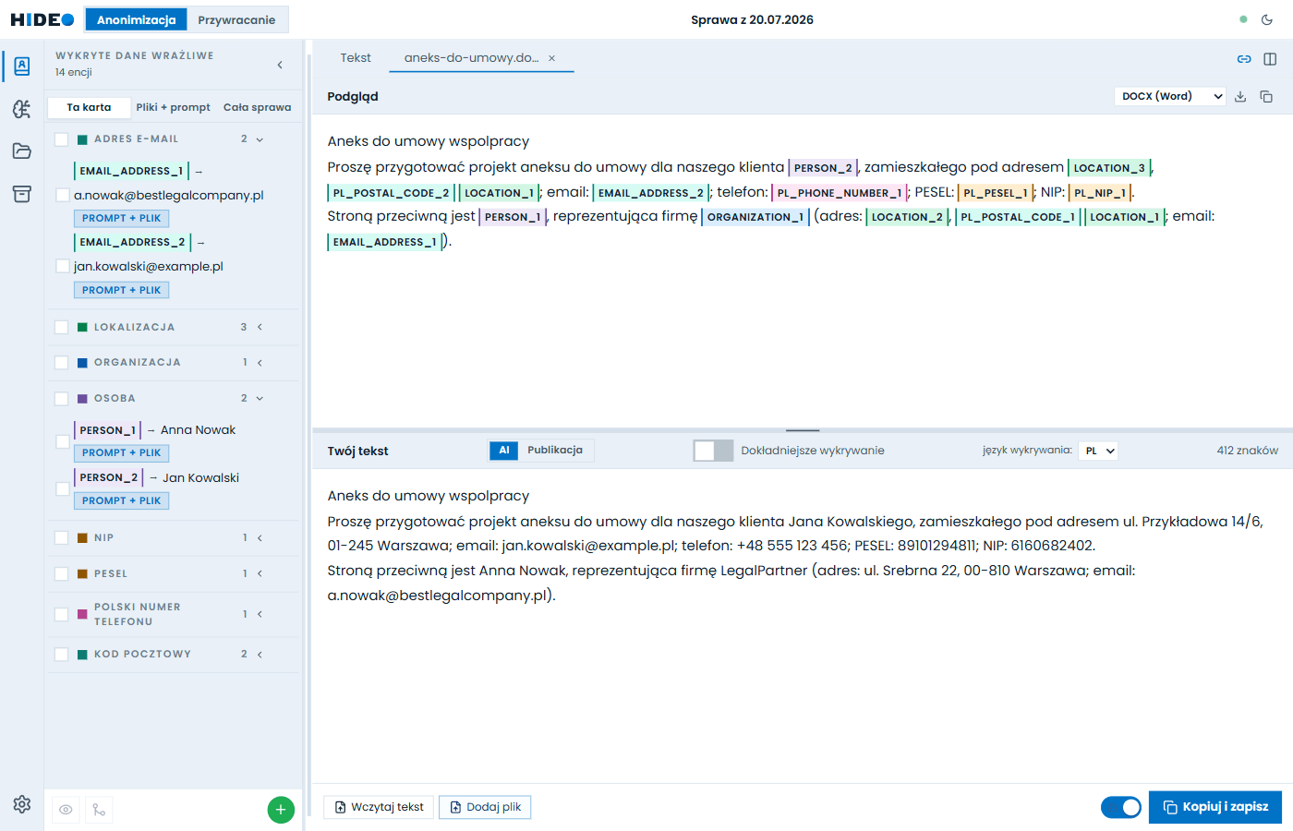The height and width of the screenshot is (831, 1293).
Task: Click PROMPT + PLIK under PERSON_2
Action: point(121,500)
